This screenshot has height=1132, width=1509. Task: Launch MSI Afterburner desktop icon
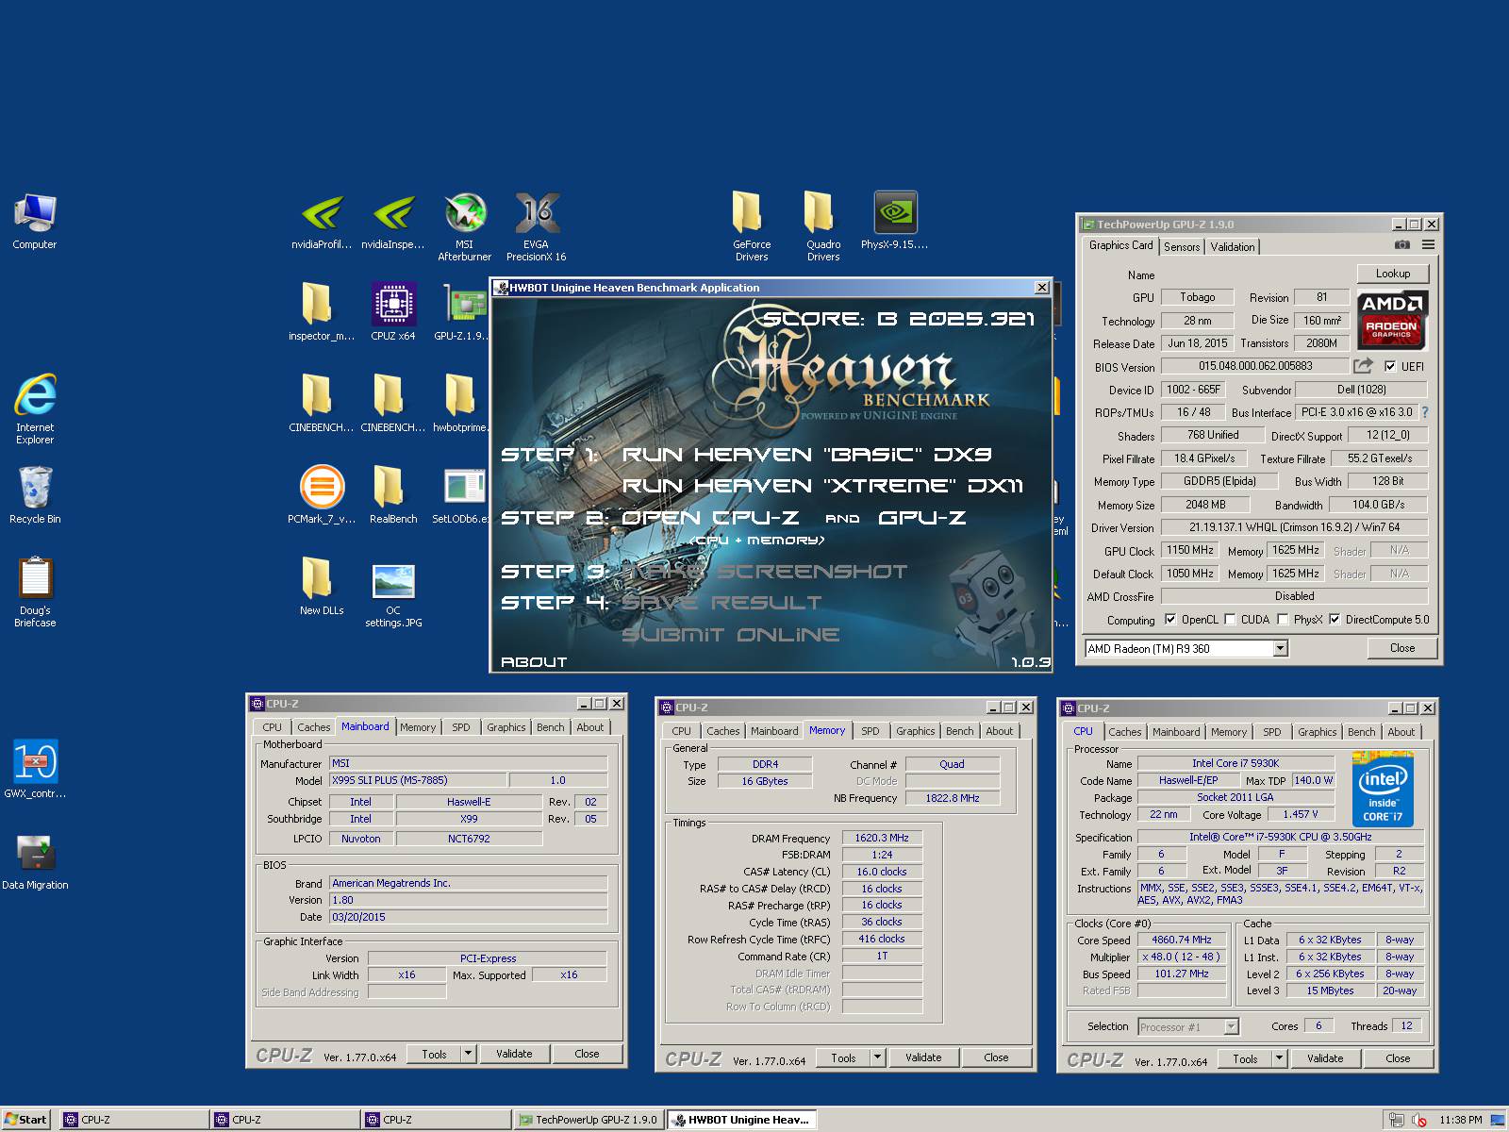point(465,226)
